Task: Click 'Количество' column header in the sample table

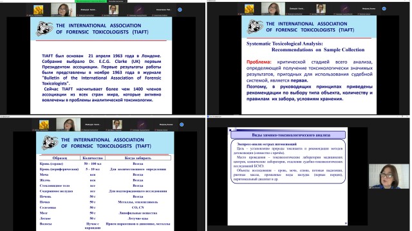Action: (x=93, y=158)
